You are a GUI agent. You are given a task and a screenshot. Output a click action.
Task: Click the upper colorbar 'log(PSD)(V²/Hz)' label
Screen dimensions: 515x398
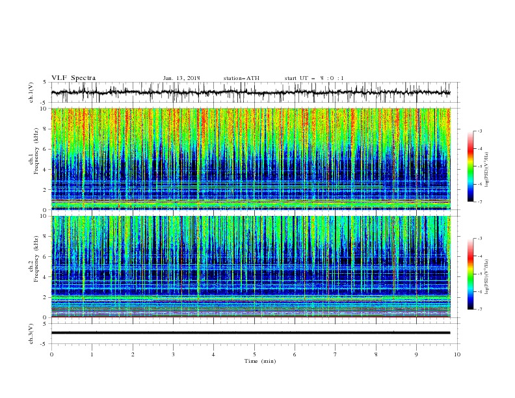pyautogui.click(x=487, y=170)
